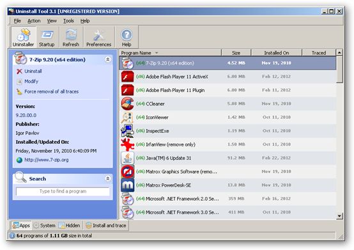The height and width of the screenshot is (250, 354).
Task: Click the red X Uninstall icon
Action: click(19, 72)
